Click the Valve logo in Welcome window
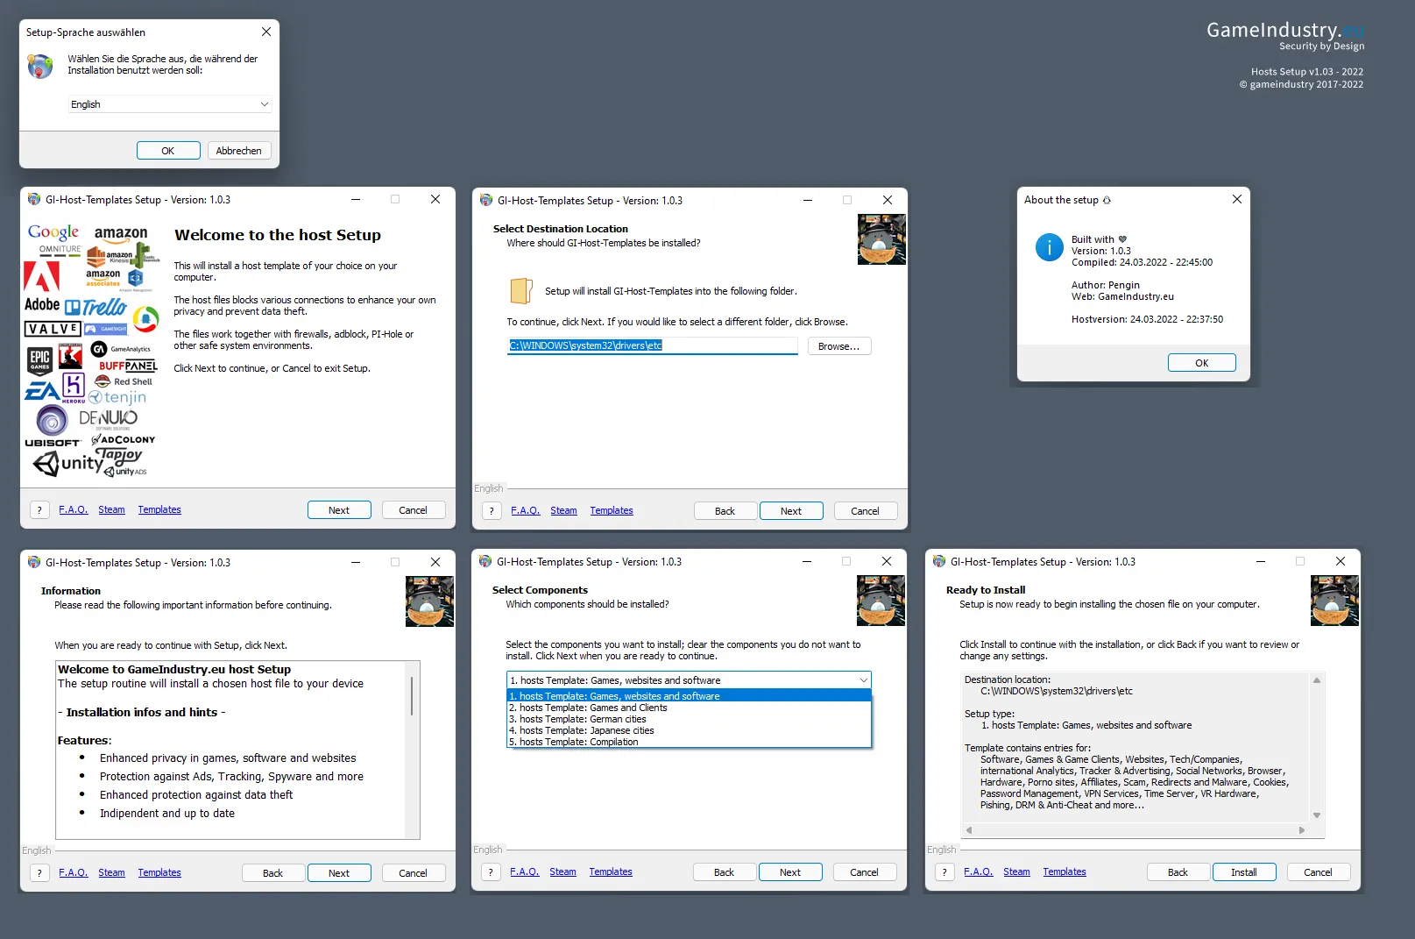The image size is (1415, 939). [x=53, y=329]
